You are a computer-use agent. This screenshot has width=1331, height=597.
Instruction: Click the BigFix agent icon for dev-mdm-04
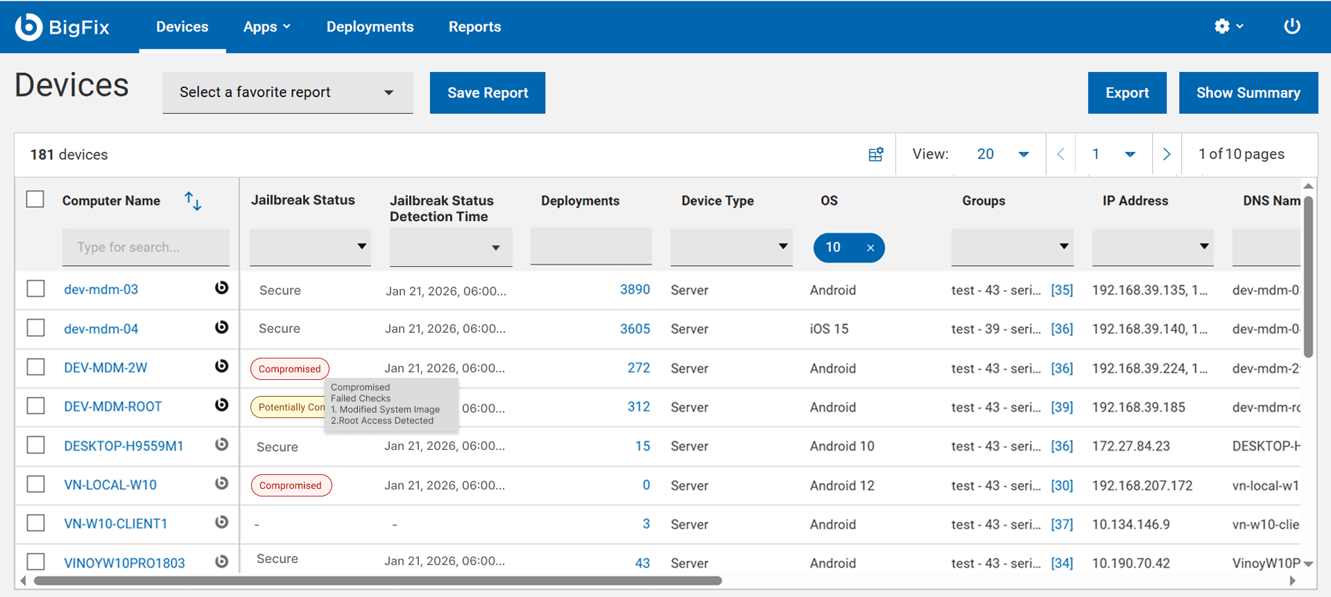[x=221, y=327]
